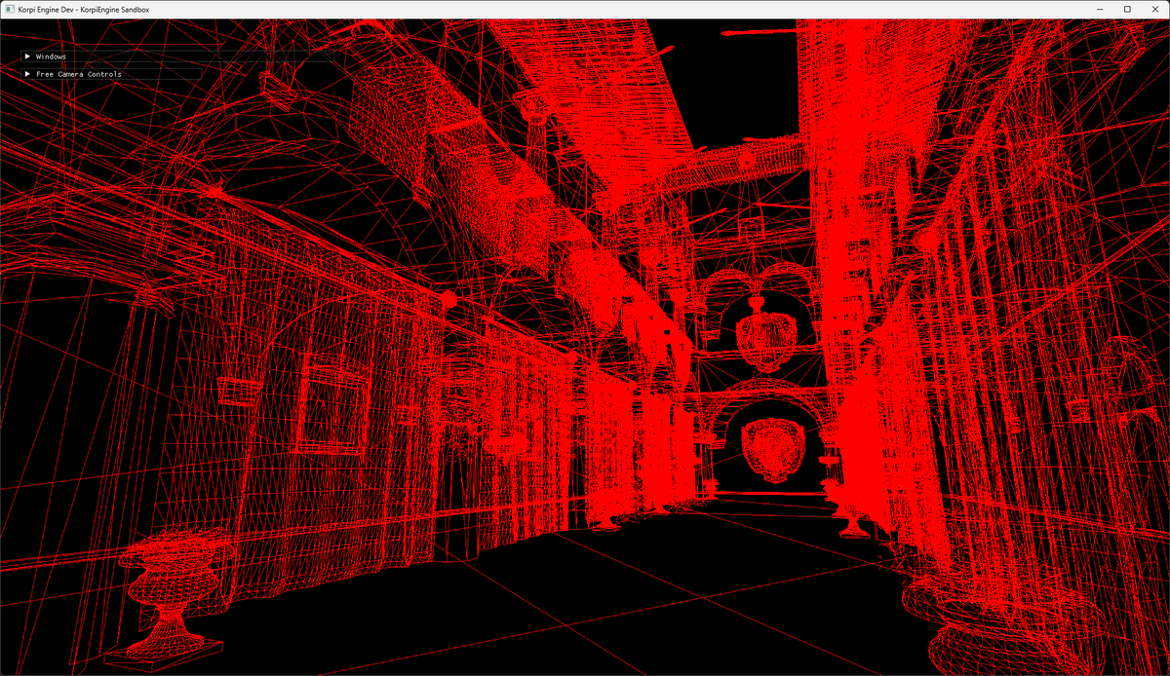Close the KorpiEngine Sandbox window
Image resolution: width=1170 pixels, height=676 pixels.
(x=1155, y=9)
